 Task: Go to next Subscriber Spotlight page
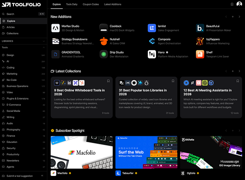(x=239, y=131)
